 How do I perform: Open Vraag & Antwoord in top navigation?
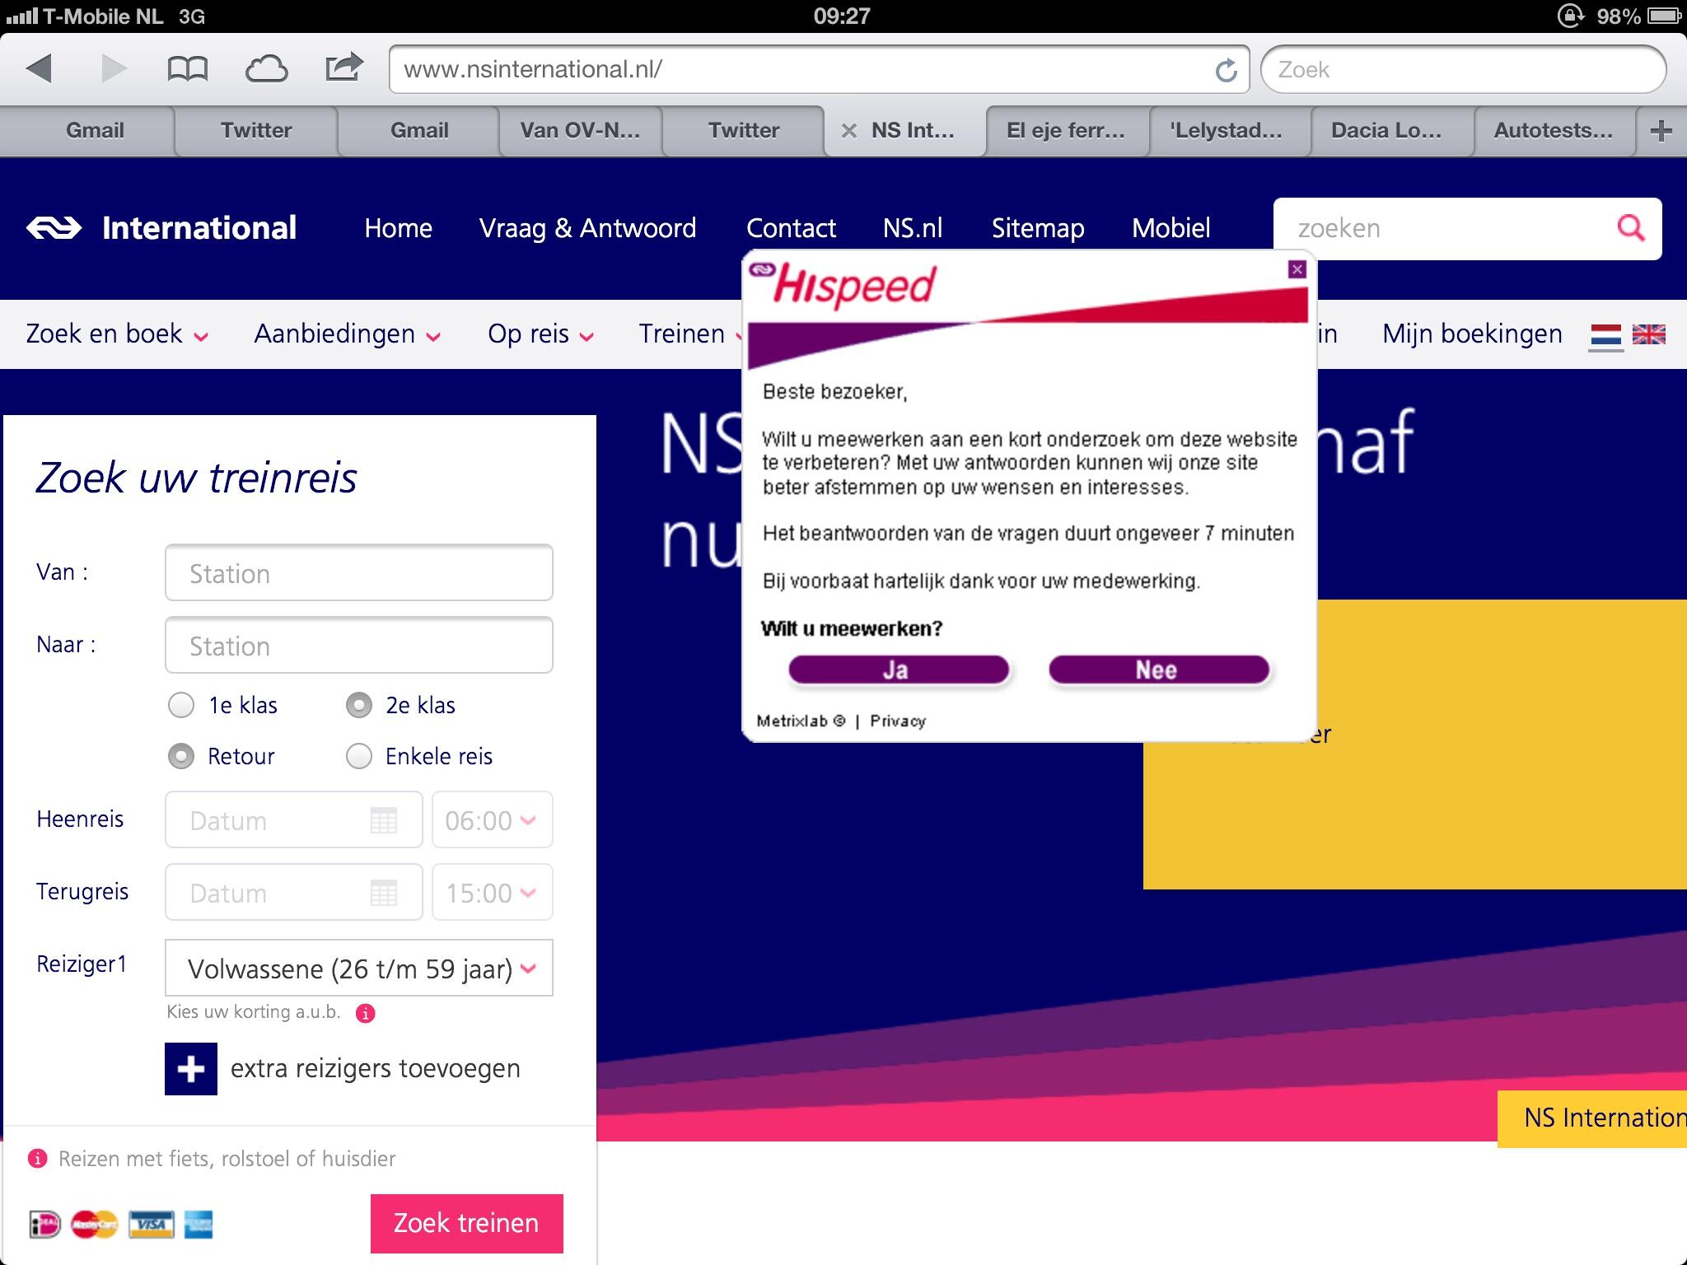588,228
